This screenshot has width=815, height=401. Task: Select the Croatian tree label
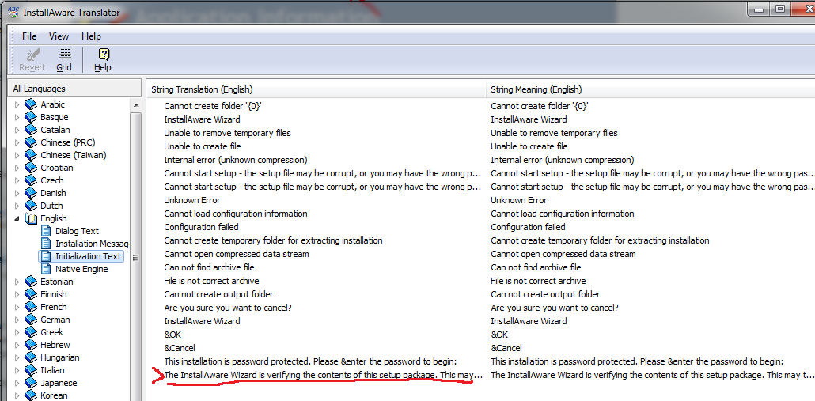(x=57, y=168)
